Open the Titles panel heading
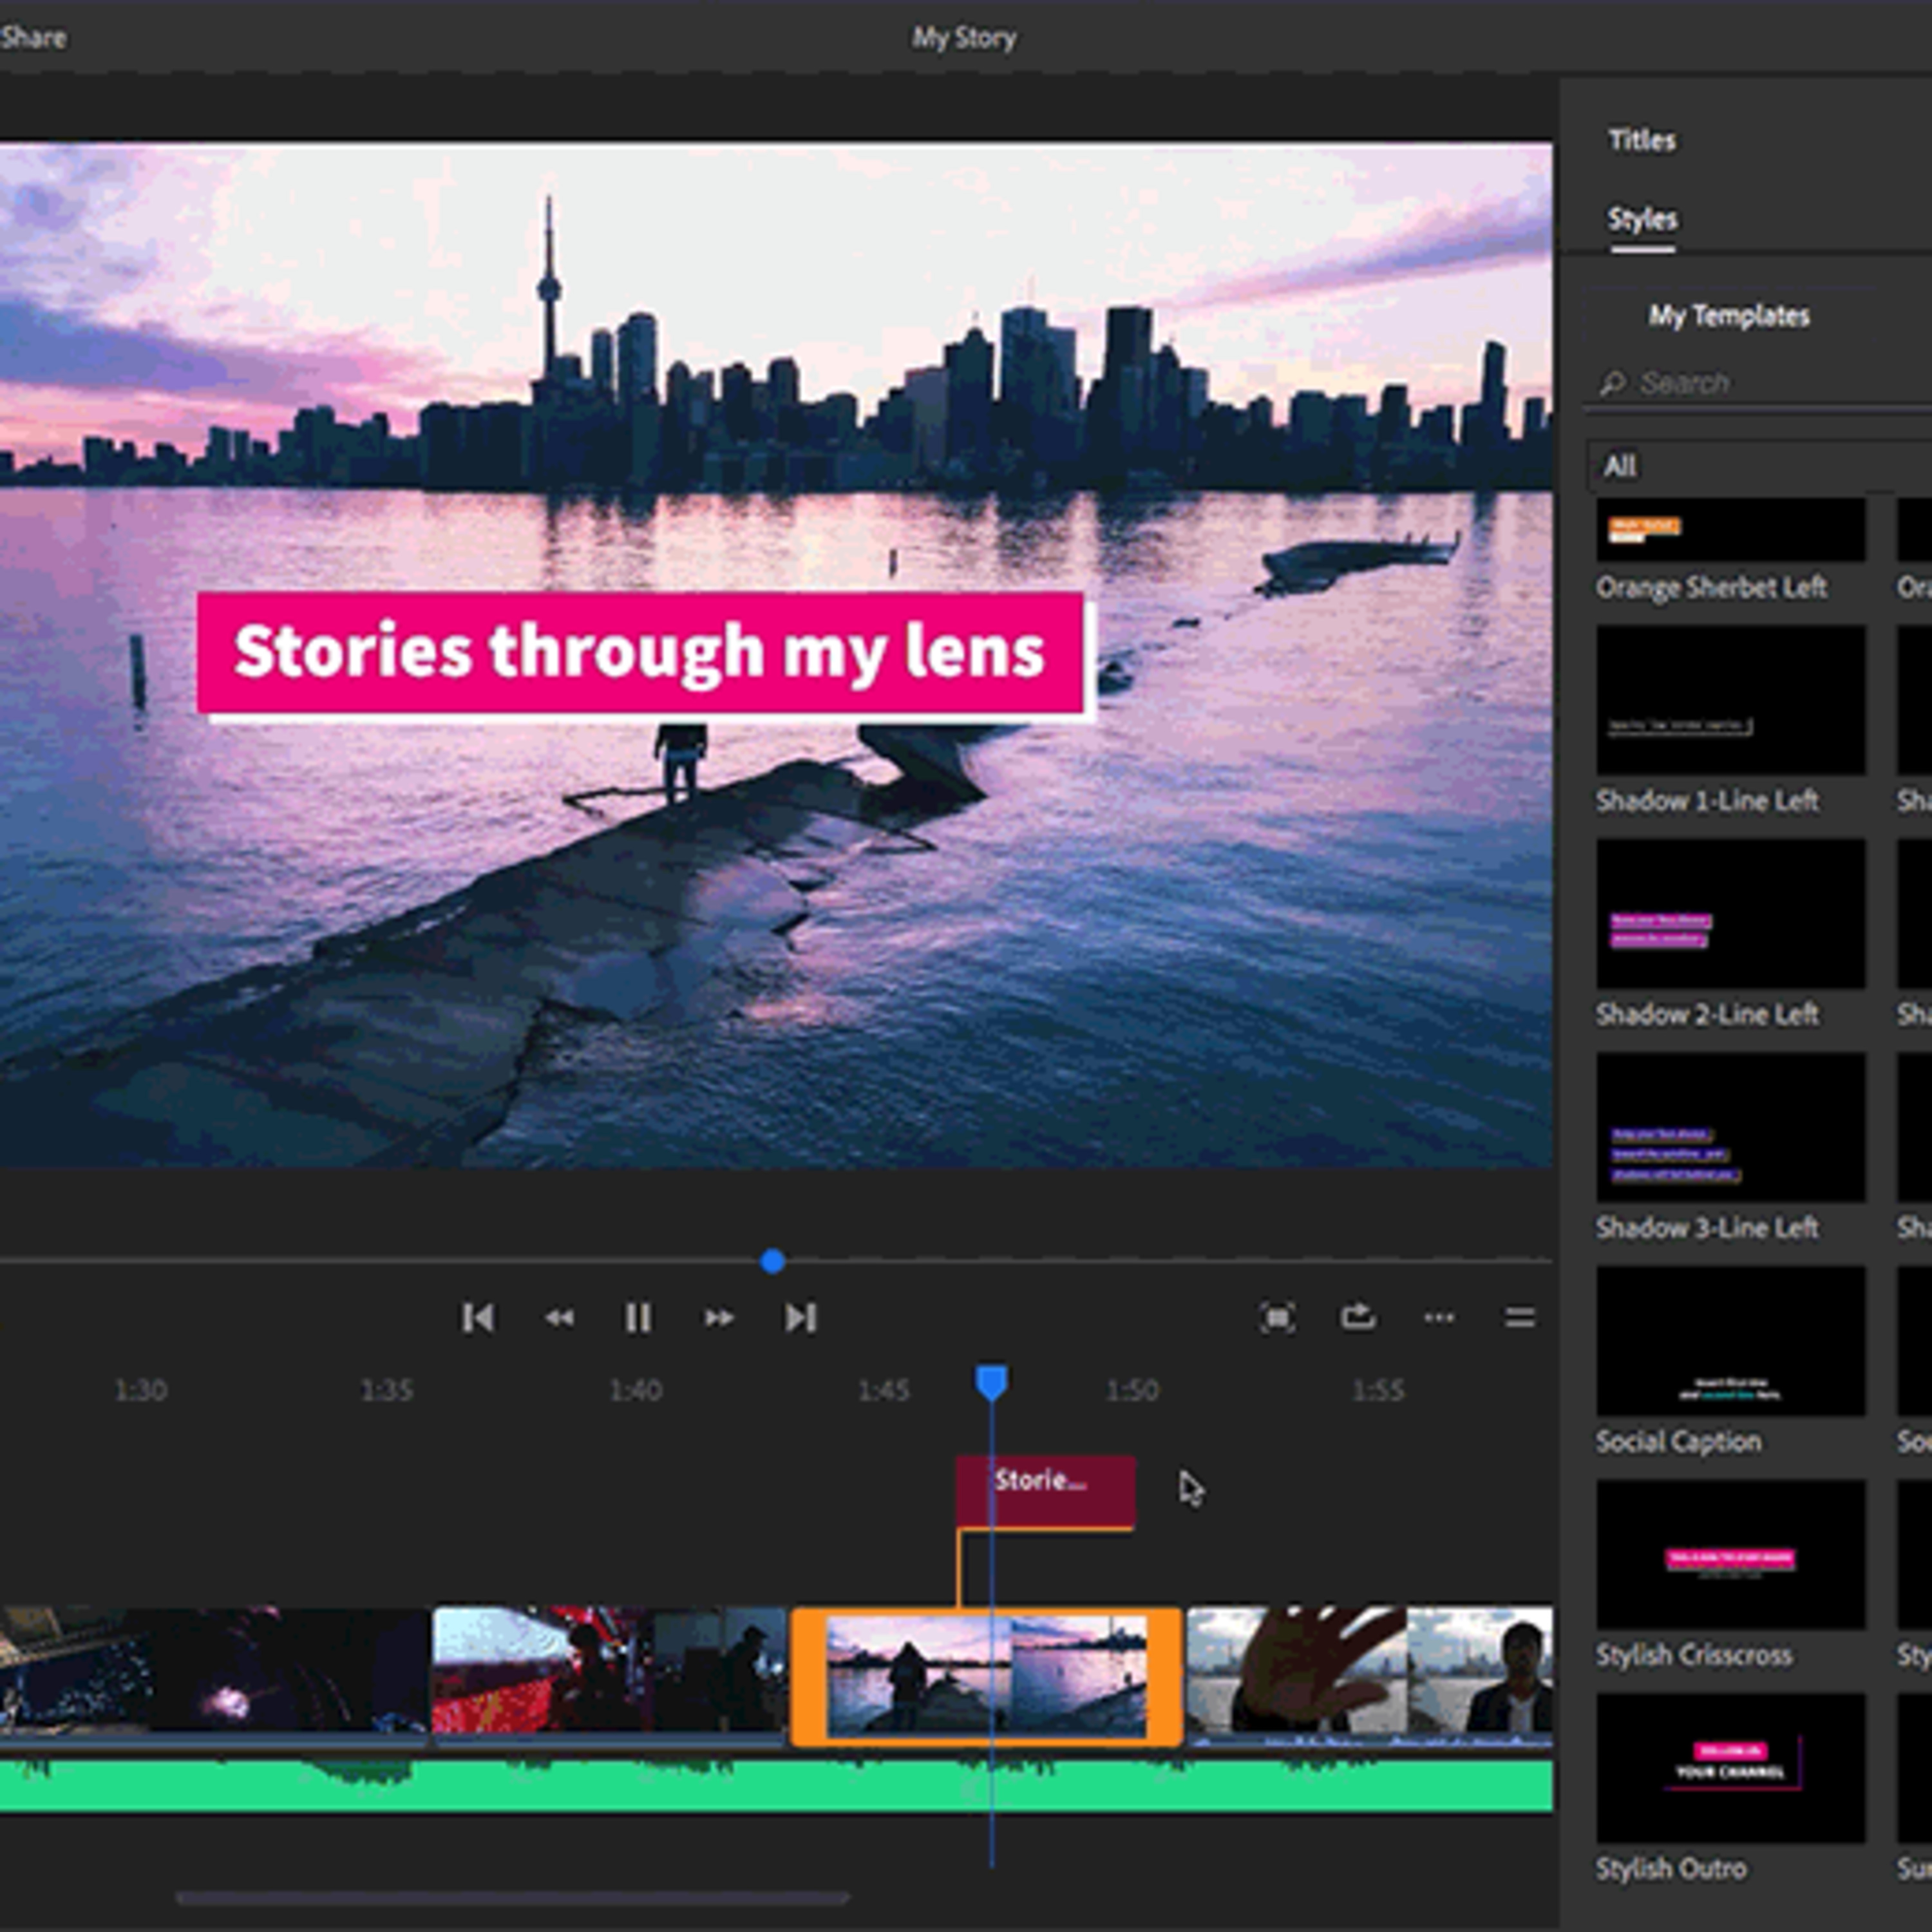 (x=1642, y=140)
